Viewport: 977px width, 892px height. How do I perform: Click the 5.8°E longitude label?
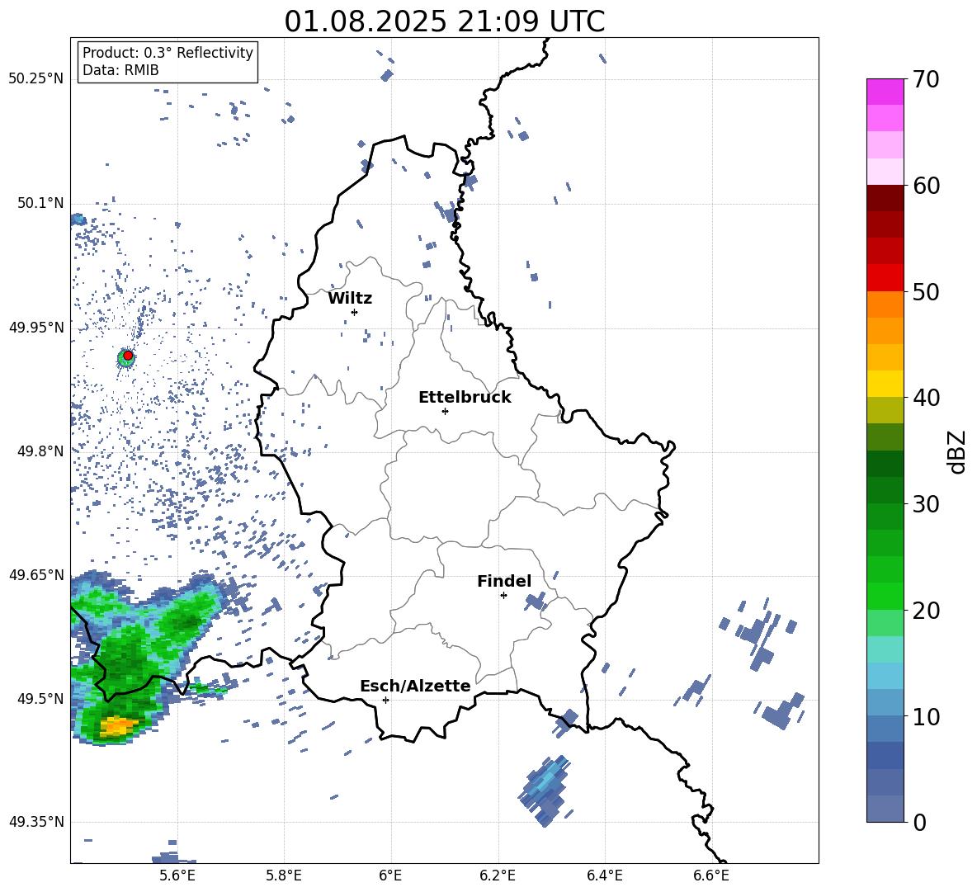[284, 875]
